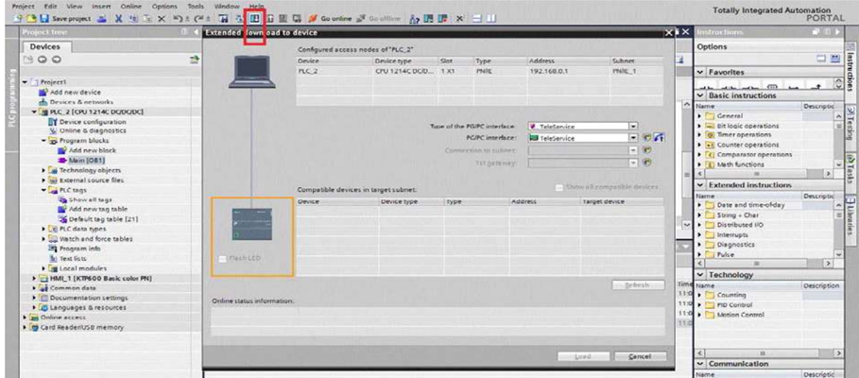The width and height of the screenshot is (859, 378).
Task: Select the Devices tab in Project tree
Action: pos(46,45)
